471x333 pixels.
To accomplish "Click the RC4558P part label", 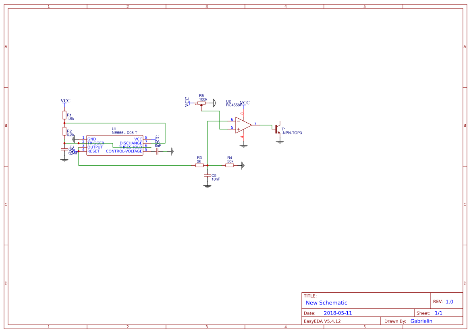I will [234, 105].
